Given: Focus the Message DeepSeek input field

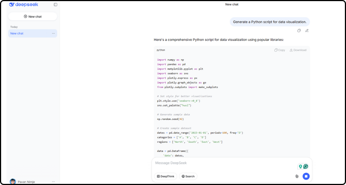Looking at the screenshot, I should pyautogui.click(x=225, y=163).
